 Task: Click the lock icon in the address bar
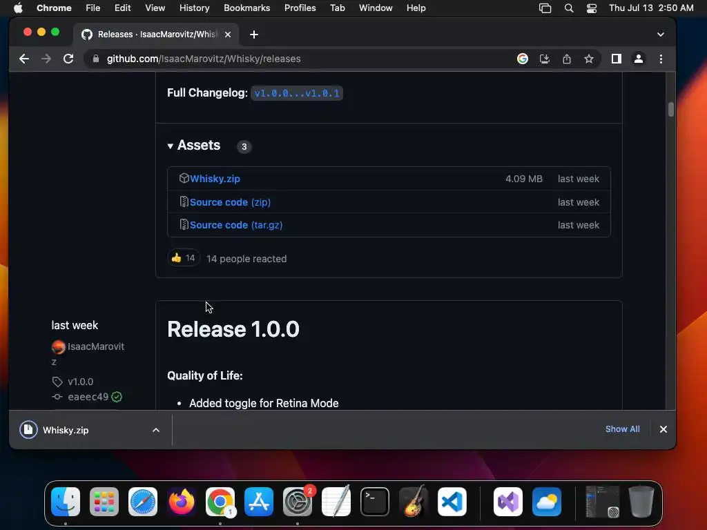[x=95, y=59]
